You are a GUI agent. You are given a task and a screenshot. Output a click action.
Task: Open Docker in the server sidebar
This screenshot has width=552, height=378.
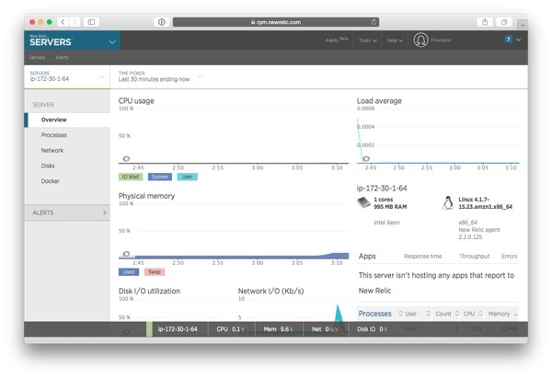point(51,181)
